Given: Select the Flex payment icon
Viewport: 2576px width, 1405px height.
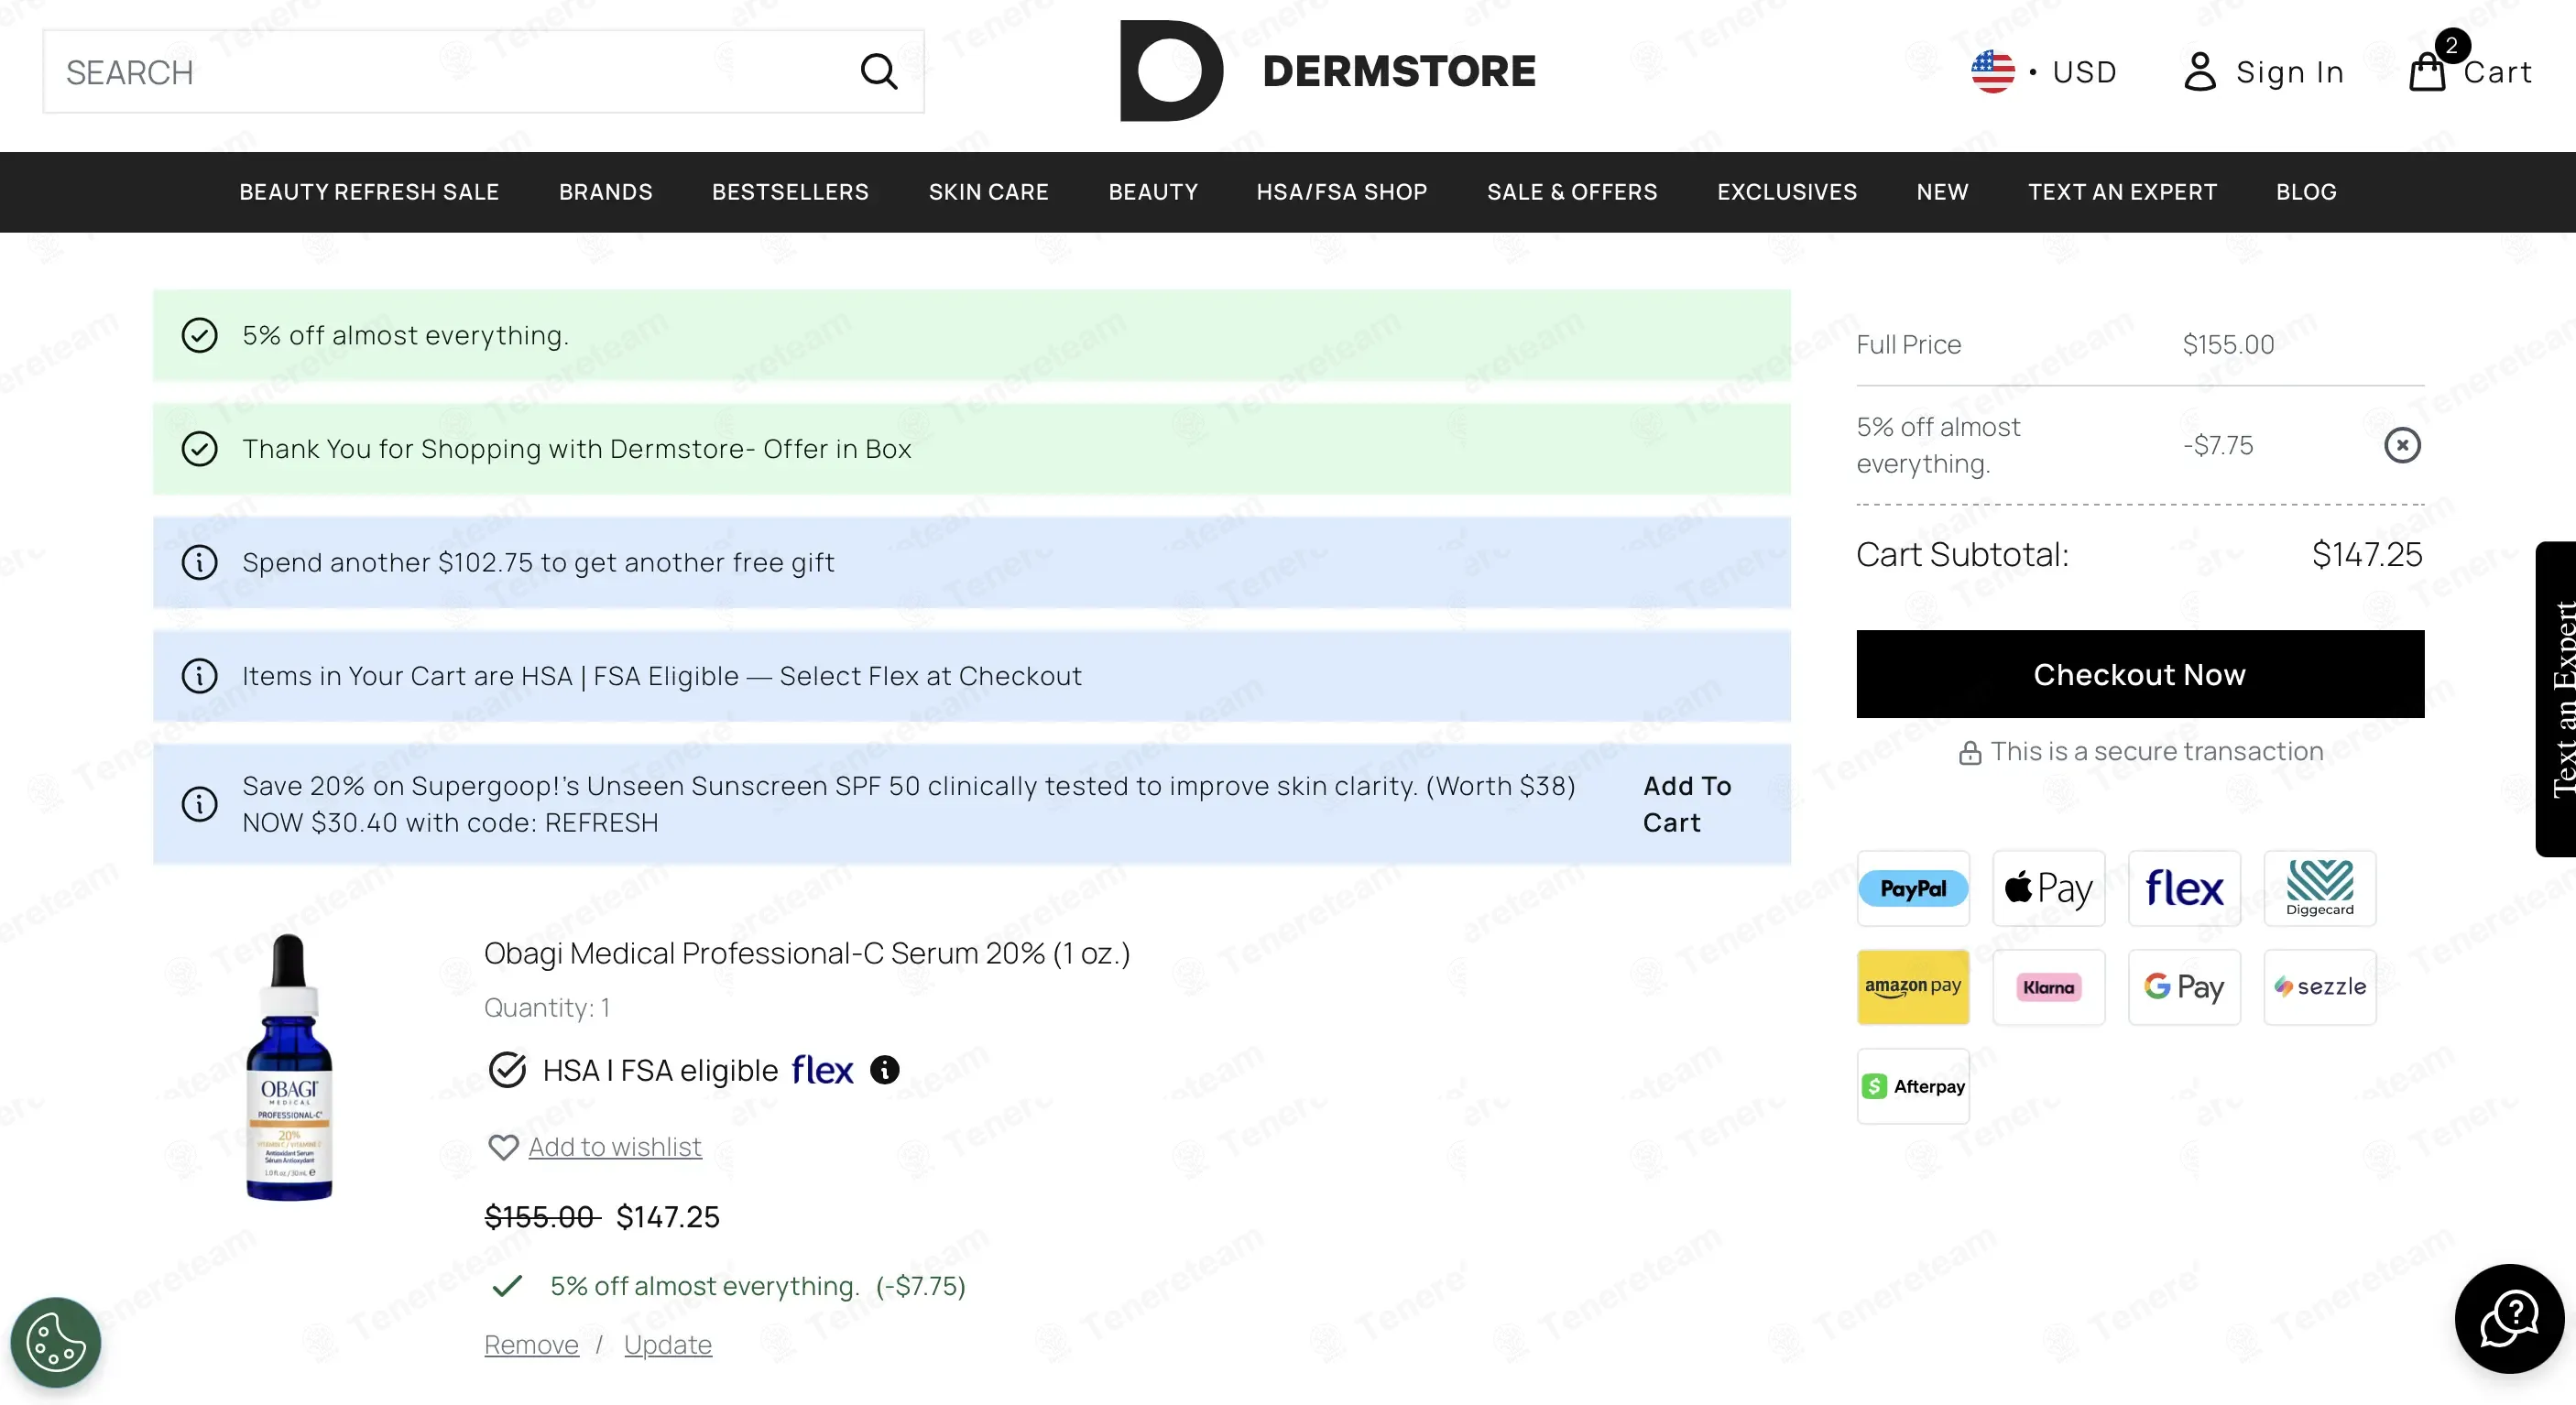Looking at the screenshot, I should click(2184, 888).
